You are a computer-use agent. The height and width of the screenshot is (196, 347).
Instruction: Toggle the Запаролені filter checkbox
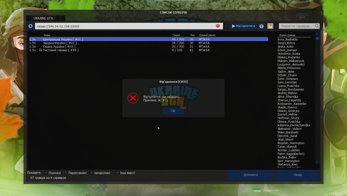pos(91,173)
